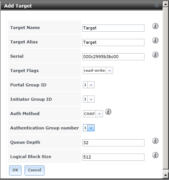Click the Cancel button
Screen dimensions: 169x180
point(34,170)
